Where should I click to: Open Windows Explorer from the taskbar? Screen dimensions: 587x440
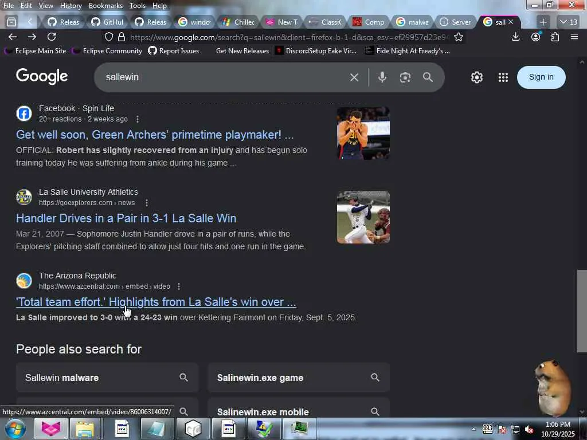(85, 429)
